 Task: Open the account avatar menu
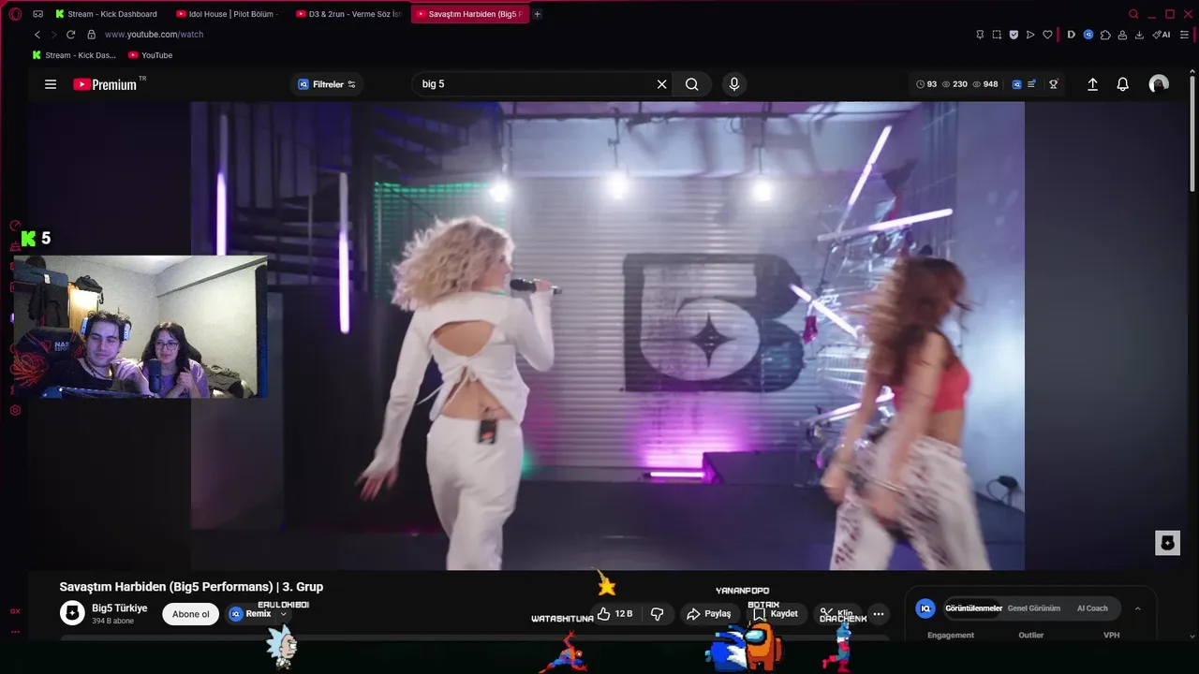1159,84
